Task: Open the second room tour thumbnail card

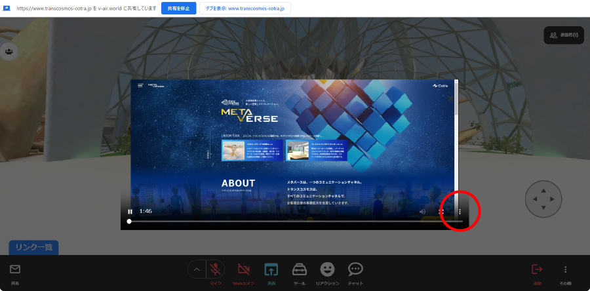Action: tap(317, 150)
